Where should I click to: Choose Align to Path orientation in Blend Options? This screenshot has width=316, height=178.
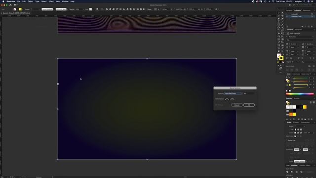tap(232, 99)
